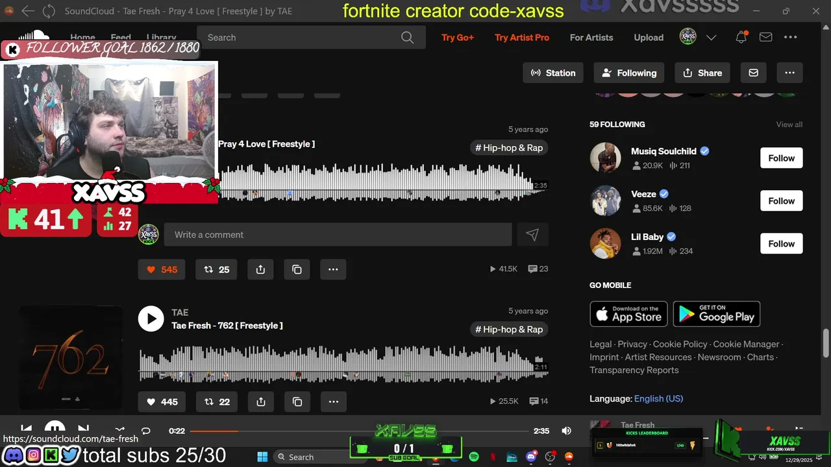View the 23 comments count
Screen dimensions: 831x467
(538, 269)
